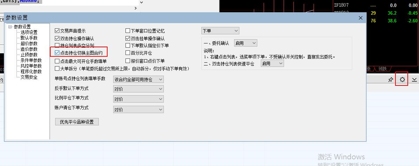
Task: Open the 委托确认 启用 dropdown
Action: click(x=245, y=43)
